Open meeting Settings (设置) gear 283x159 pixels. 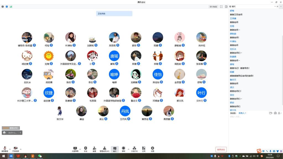click(x=153, y=149)
